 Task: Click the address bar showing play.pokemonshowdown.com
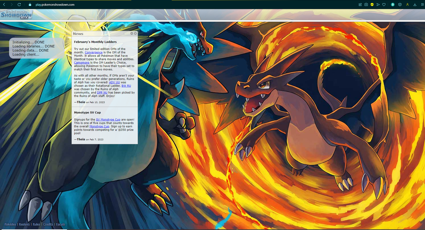pos(55,5)
